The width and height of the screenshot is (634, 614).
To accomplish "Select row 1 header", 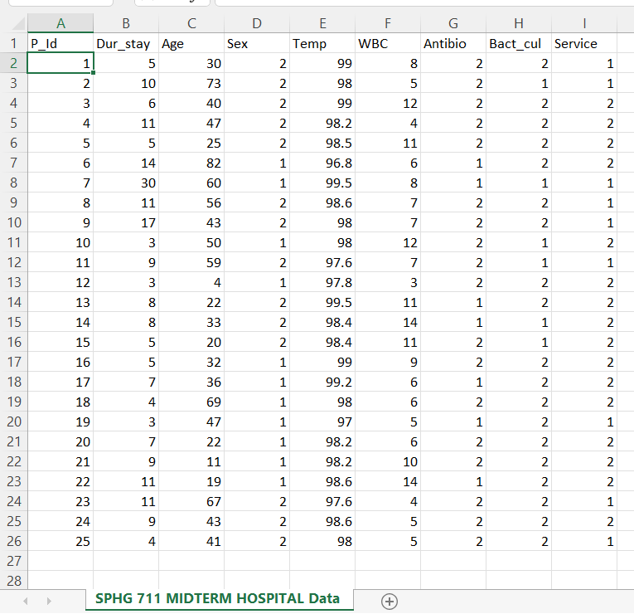I will [x=14, y=43].
